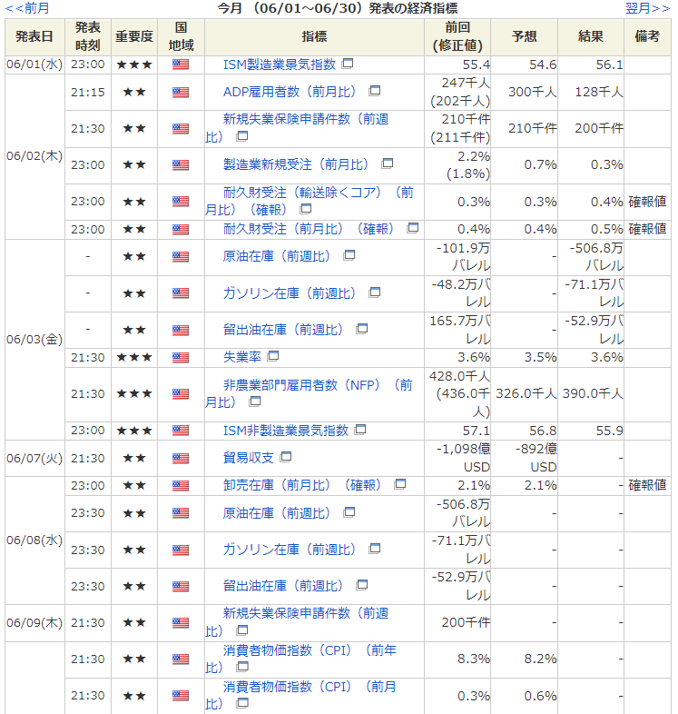Select the 発表日 column header
Image resolution: width=678 pixels, height=714 pixels.
pos(34,37)
